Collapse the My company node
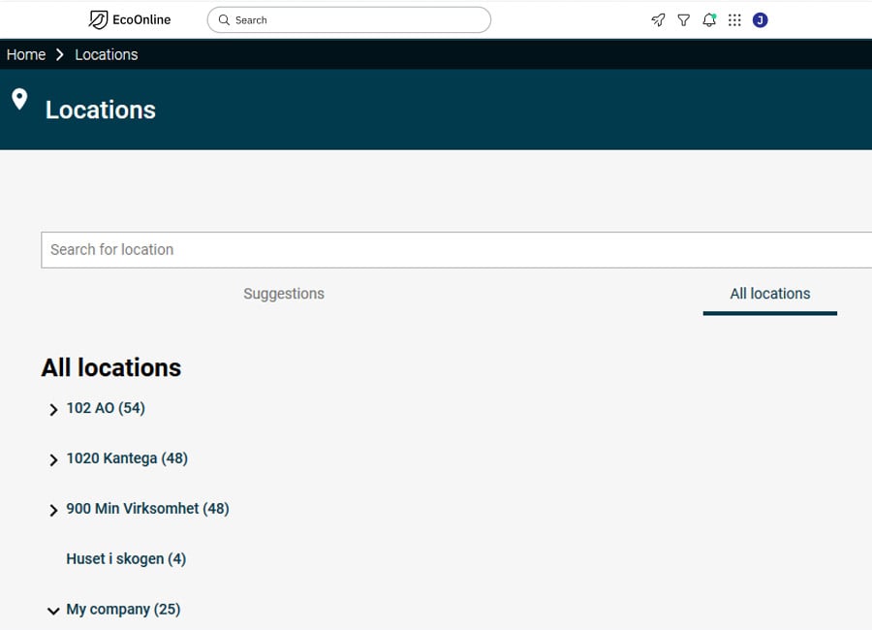 (x=53, y=611)
